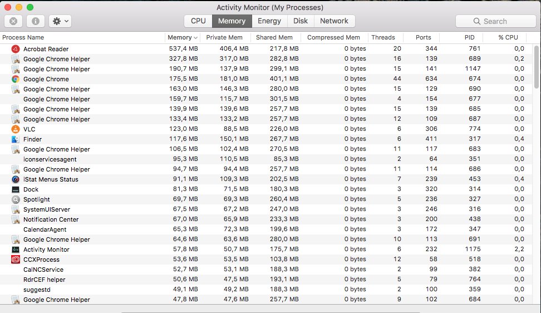Sort by Process Name column header

pos(23,37)
